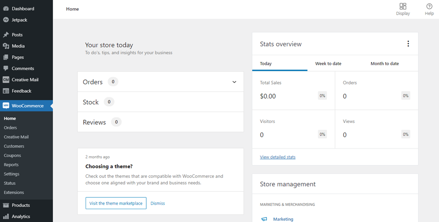Open the Media menu label
This screenshot has height=222, width=439.
[18, 46]
